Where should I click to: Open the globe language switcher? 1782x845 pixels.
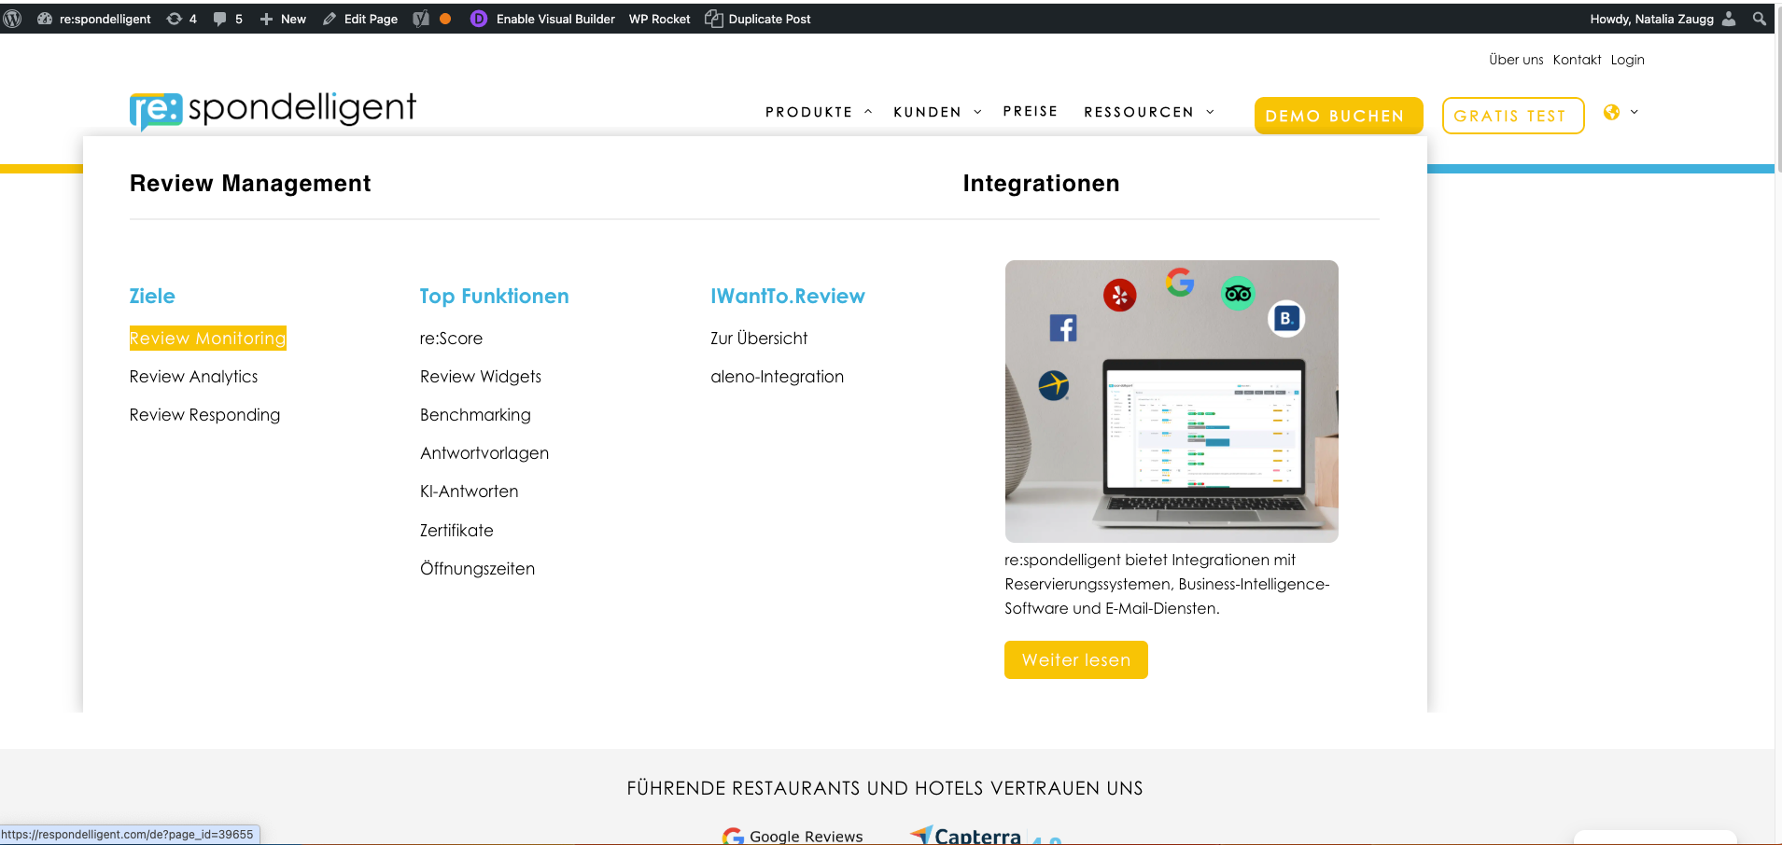(1621, 112)
